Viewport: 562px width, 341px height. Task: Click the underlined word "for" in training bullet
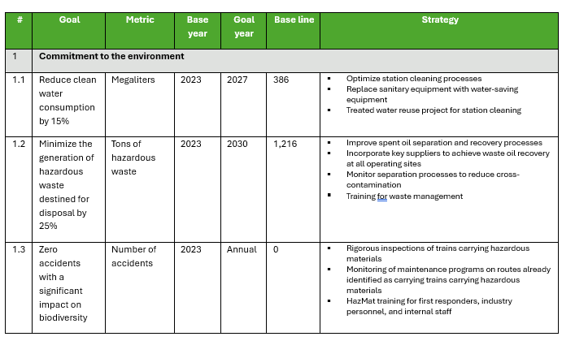382,196
